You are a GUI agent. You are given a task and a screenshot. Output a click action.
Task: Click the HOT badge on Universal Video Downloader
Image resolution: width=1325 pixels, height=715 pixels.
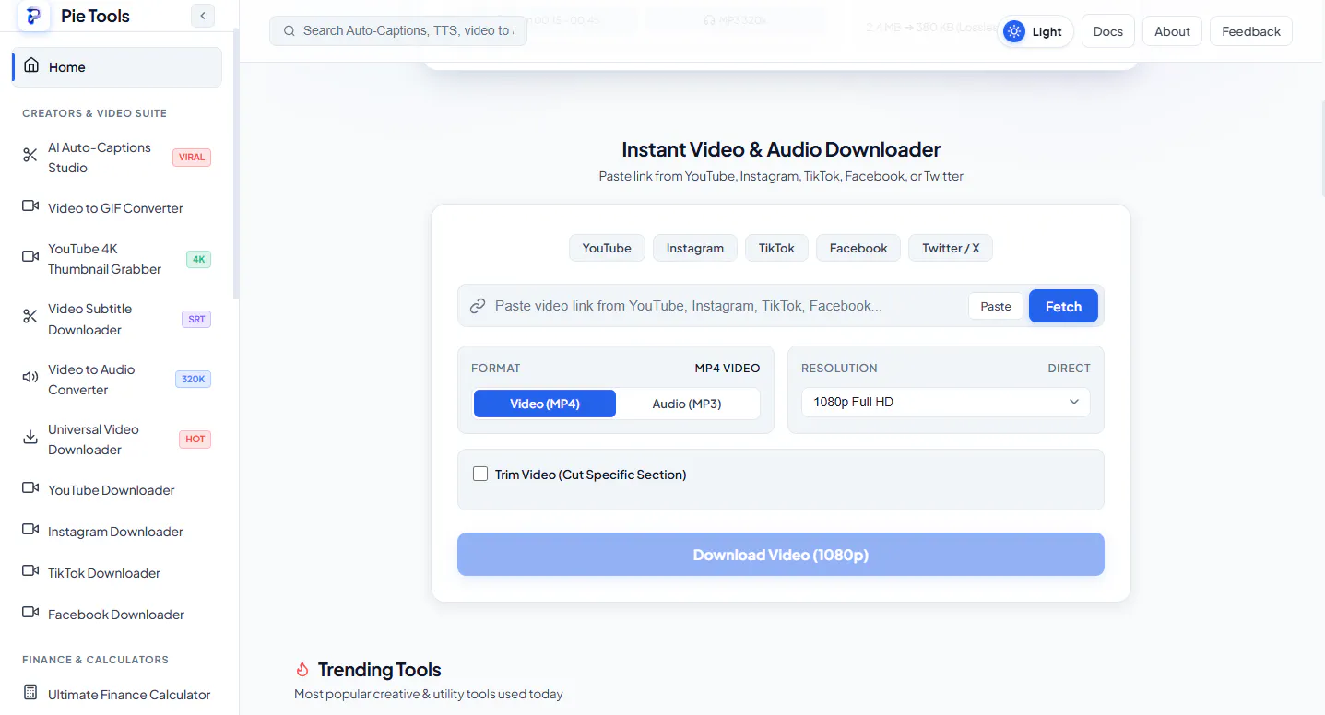point(195,440)
